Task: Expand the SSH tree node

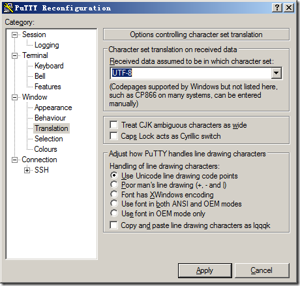Action: click(27, 170)
